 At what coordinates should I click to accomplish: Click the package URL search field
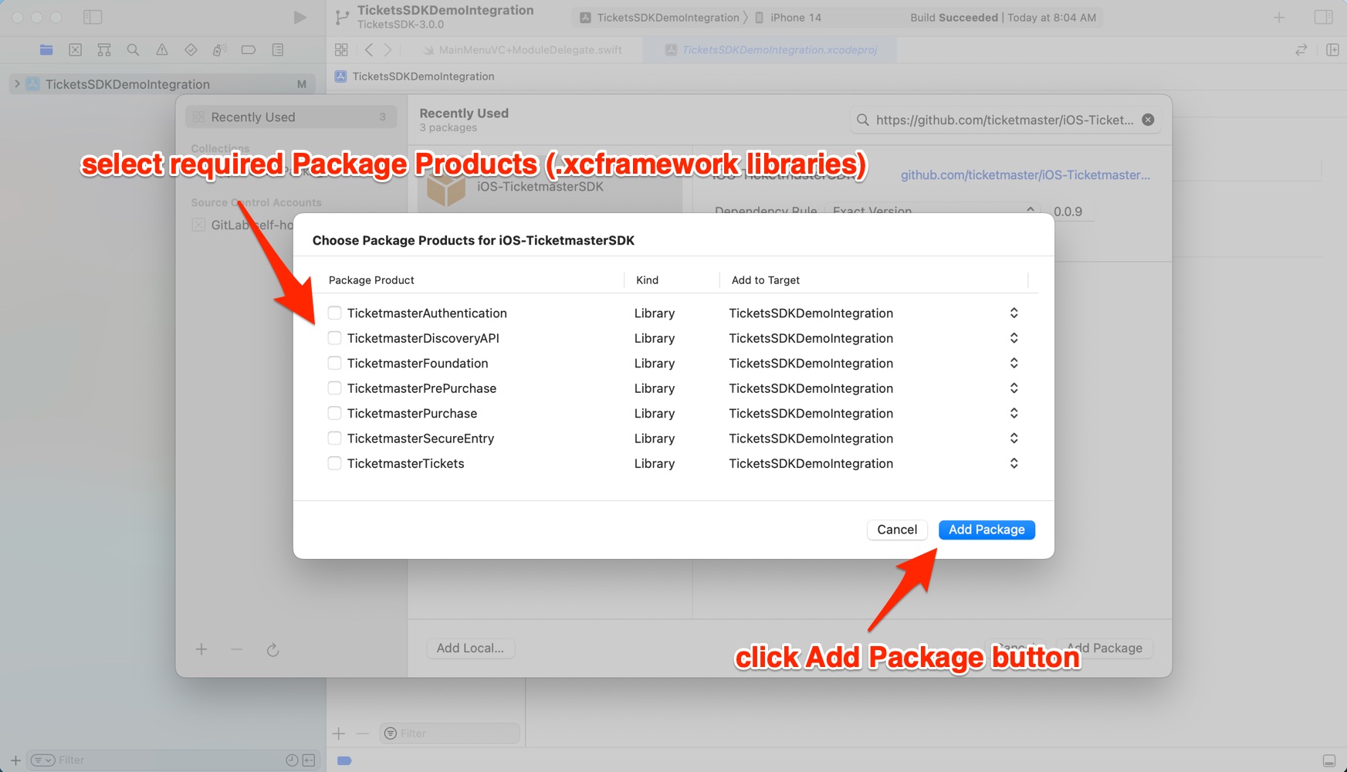coord(1003,120)
